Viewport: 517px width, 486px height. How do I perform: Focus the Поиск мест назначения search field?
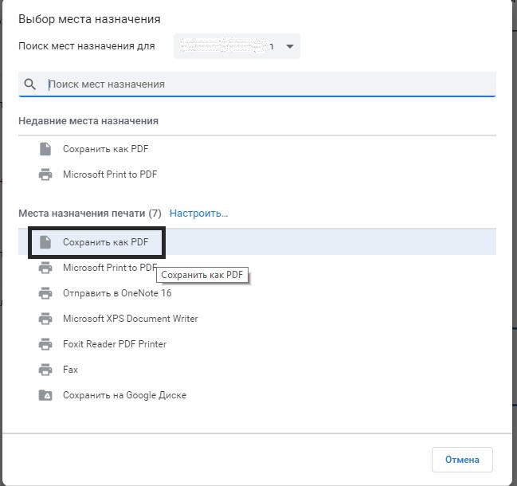263,84
